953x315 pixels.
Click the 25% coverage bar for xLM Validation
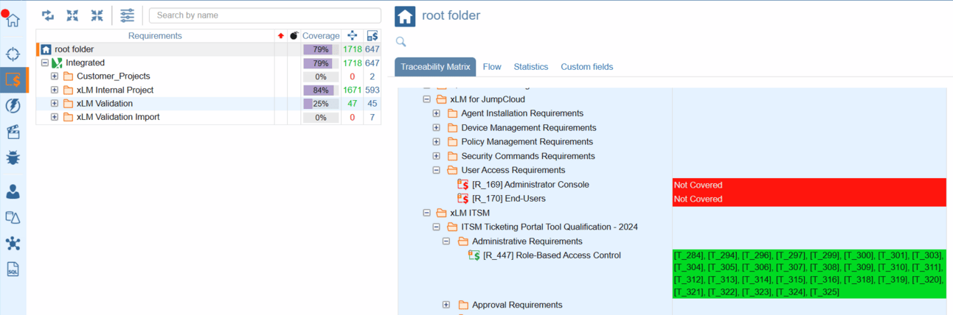tap(321, 104)
